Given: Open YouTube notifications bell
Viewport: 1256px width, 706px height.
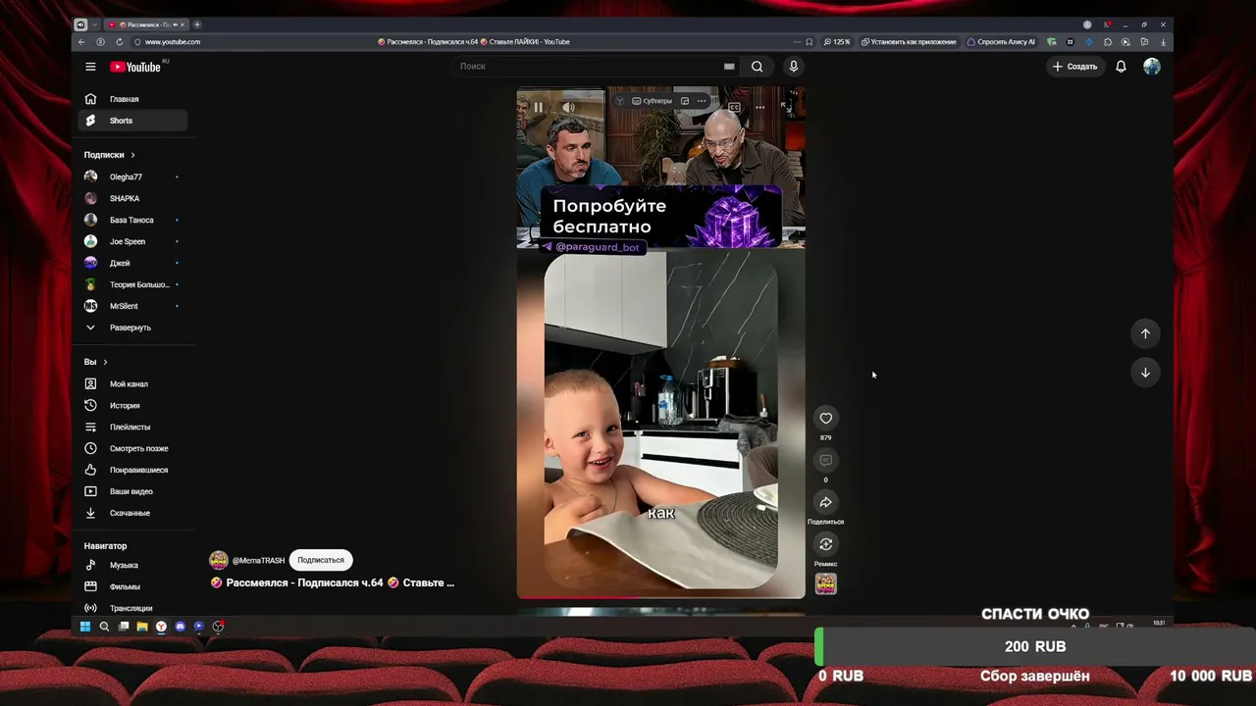Looking at the screenshot, I should click(x=1121, y=67).
